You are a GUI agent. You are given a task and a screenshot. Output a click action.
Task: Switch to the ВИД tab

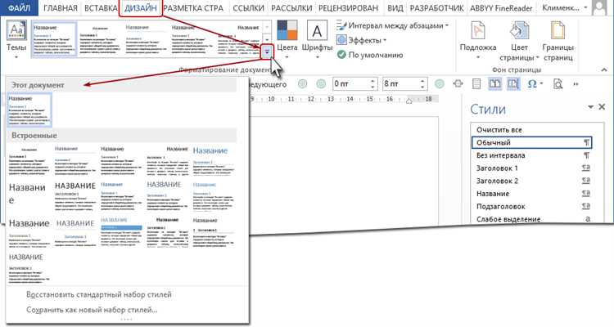click(395, 8)
